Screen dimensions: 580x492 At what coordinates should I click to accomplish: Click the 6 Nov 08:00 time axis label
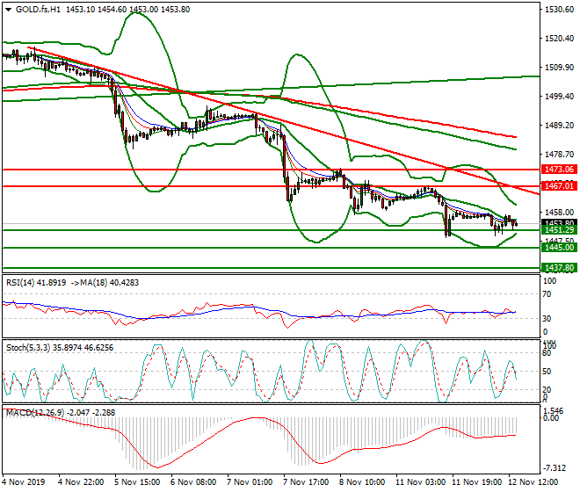pos(193,482)
